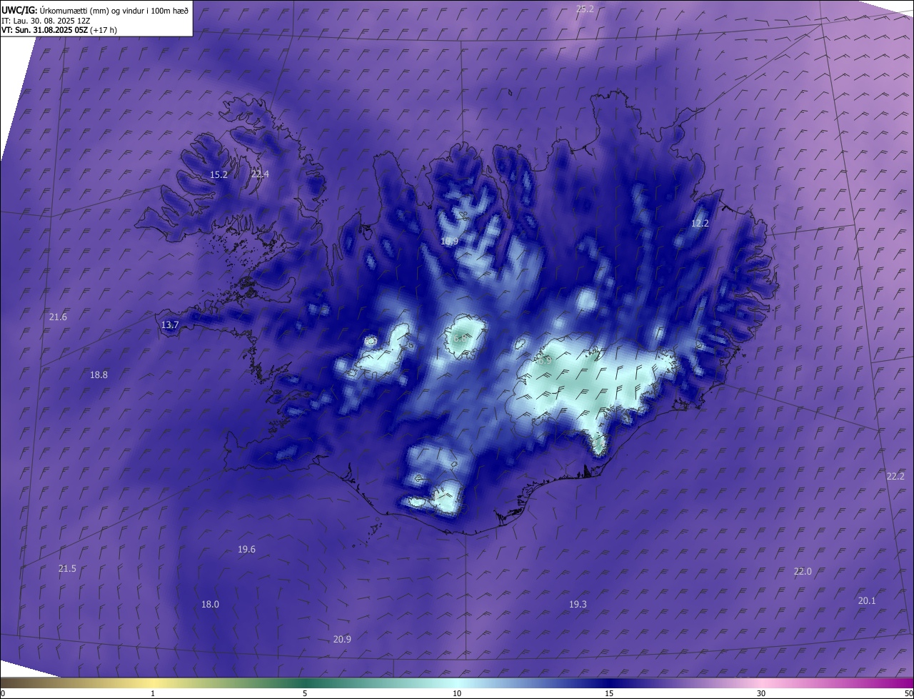Click the 5 tick on the colorbar
This screenshot has height=699, width=914.
coord(305,693)
